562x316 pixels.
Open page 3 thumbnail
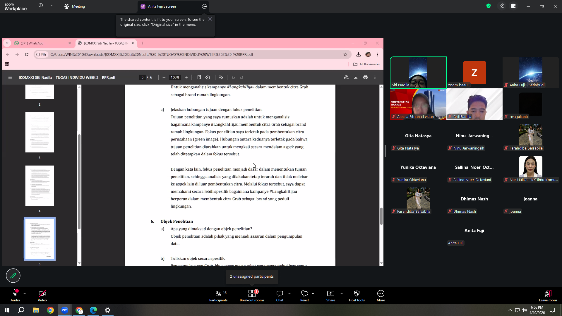40,132
